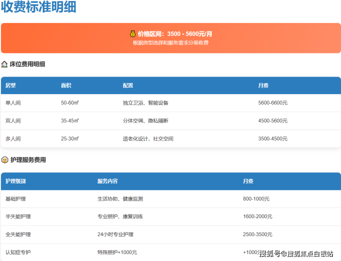Click the money bag icon in price banner
This screenshot has height=261, width=341.
[132, 34]
